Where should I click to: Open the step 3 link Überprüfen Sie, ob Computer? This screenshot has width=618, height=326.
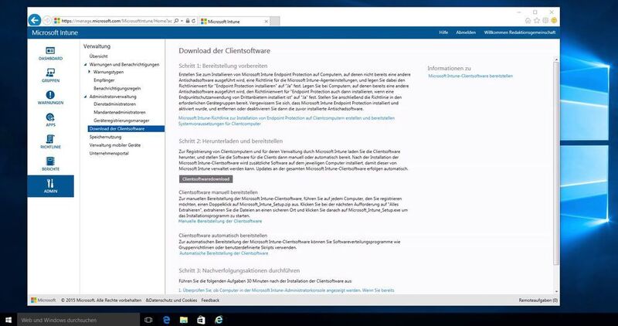[286, 290]
